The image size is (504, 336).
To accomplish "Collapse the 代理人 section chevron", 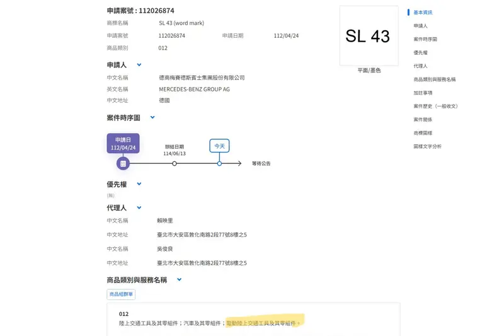I will (x=139, y=207).
